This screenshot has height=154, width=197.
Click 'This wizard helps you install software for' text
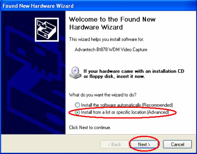pyautogui.click(x=106, y=39)
